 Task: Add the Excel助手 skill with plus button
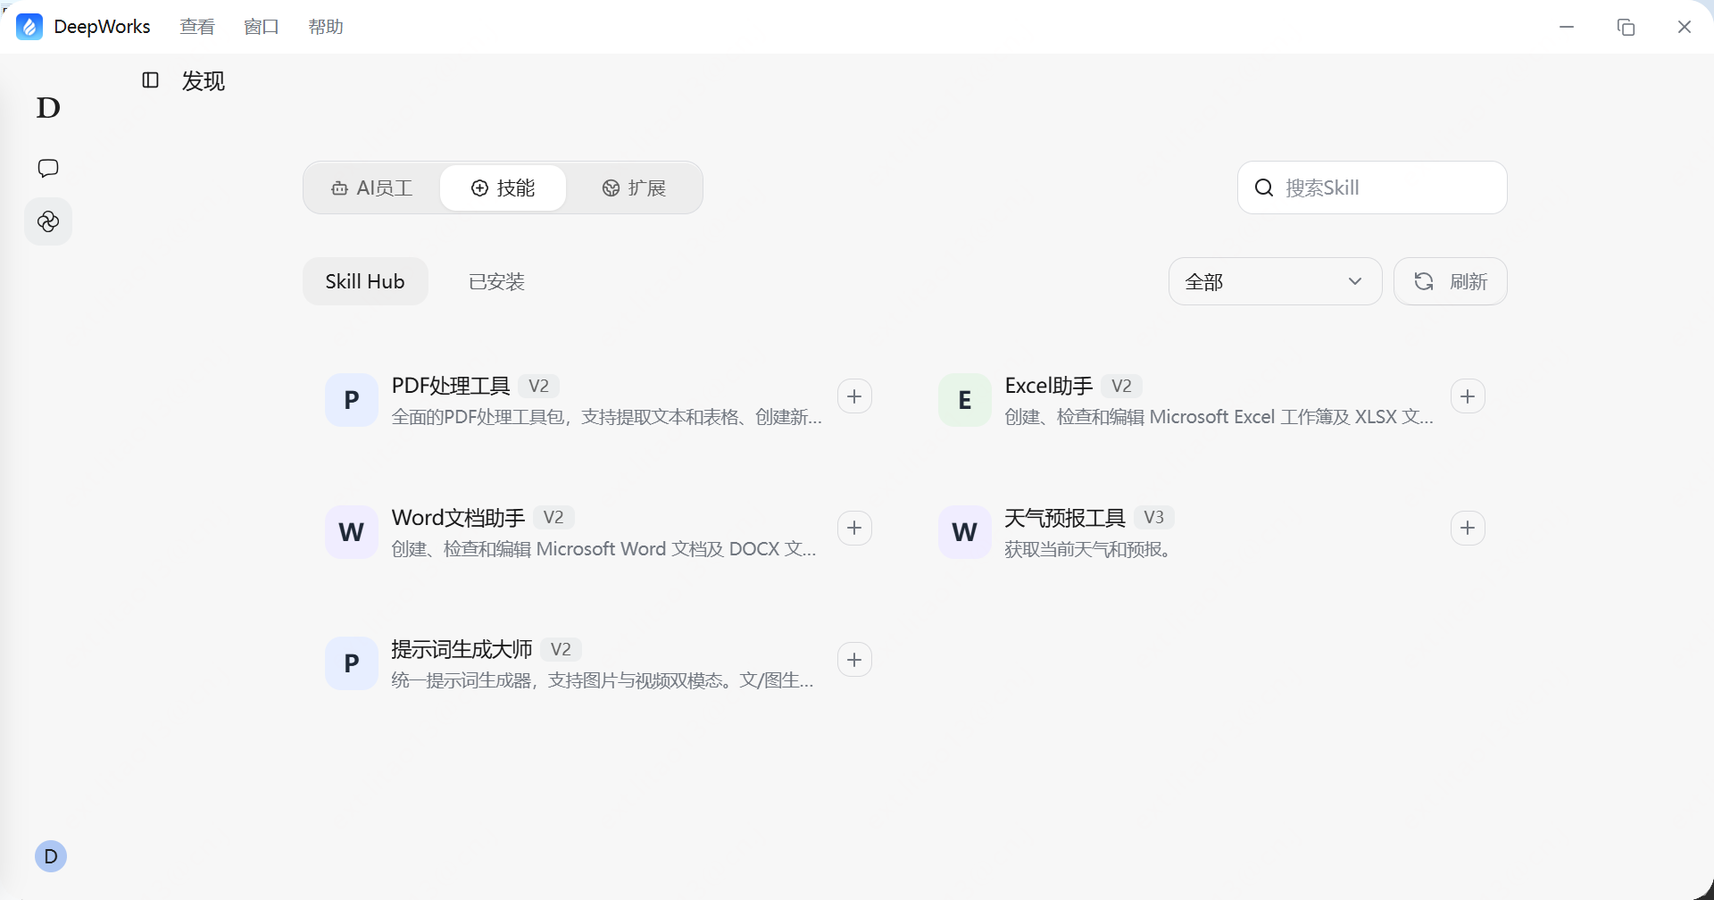(1468, 396)
